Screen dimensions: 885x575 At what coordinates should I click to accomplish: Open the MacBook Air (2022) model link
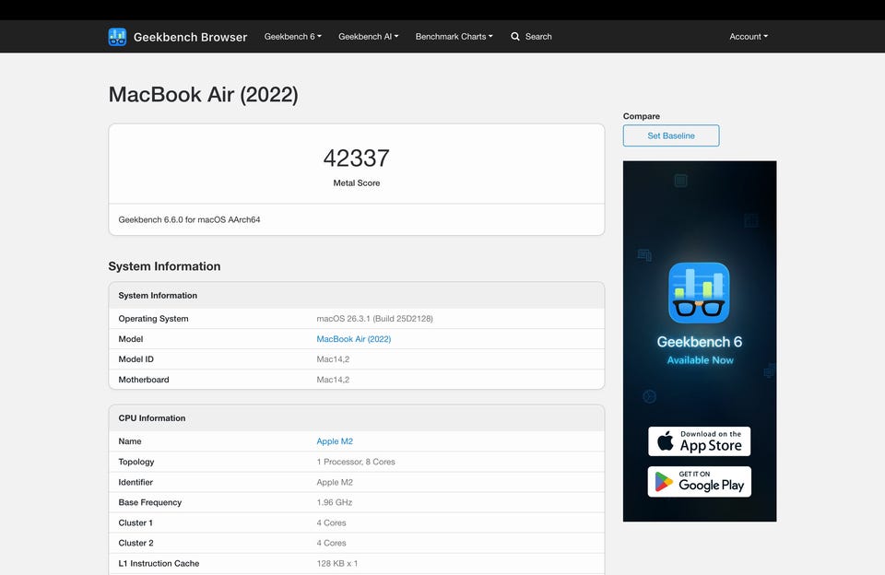tap(354, 338)
